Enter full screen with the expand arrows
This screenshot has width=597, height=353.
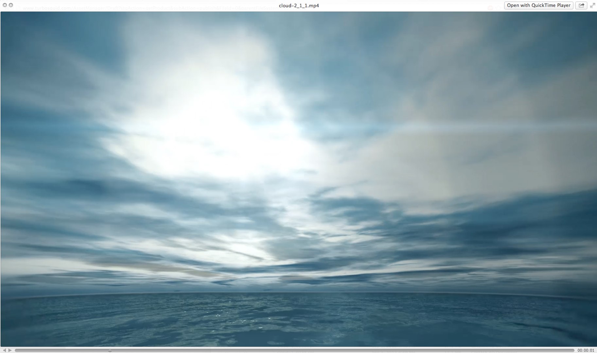pyautogui.click(x=592, y=5)
